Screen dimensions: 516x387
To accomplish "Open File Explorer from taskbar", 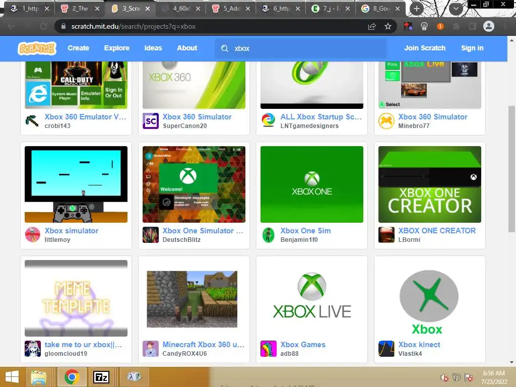I will pos(39,377).
